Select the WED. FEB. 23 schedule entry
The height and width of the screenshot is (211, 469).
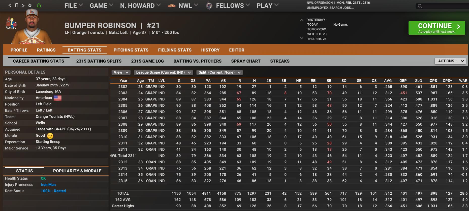point(317,34)
